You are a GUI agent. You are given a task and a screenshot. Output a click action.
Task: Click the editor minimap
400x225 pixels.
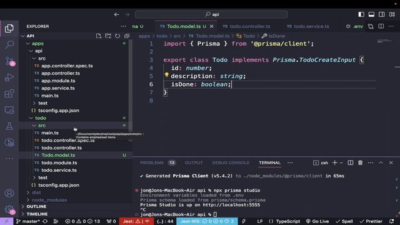click(x=385, y=41)
